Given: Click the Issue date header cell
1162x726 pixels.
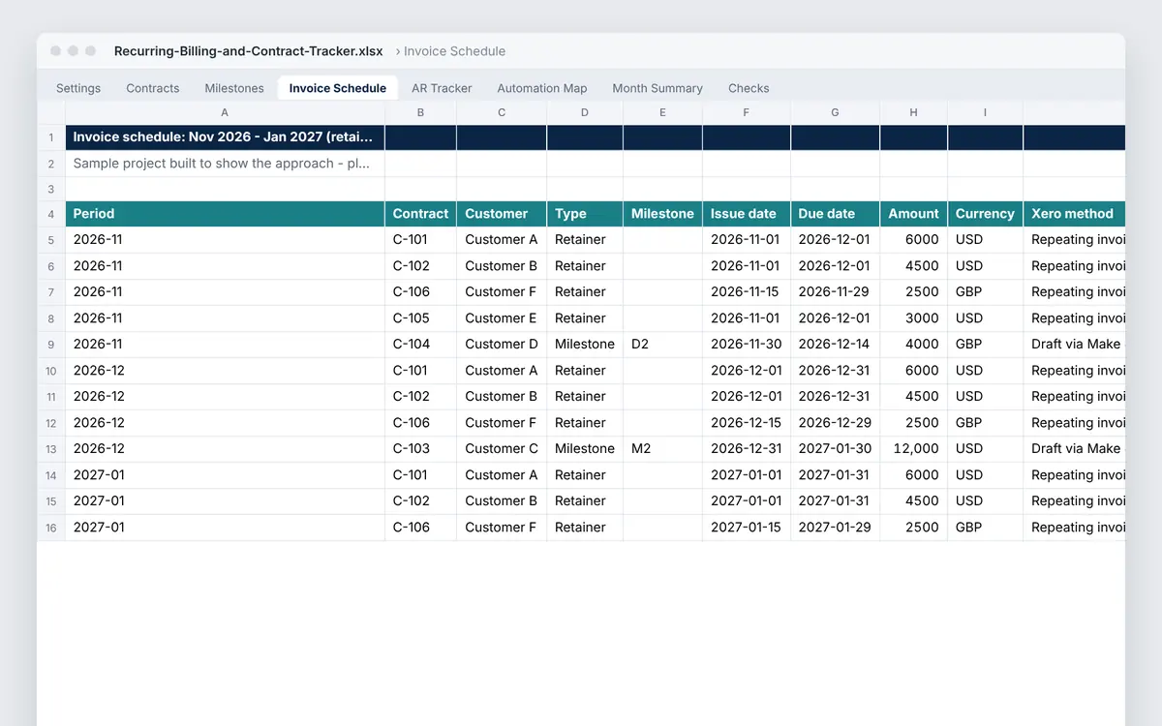Looking at the screenshot, I should (747, 214).
